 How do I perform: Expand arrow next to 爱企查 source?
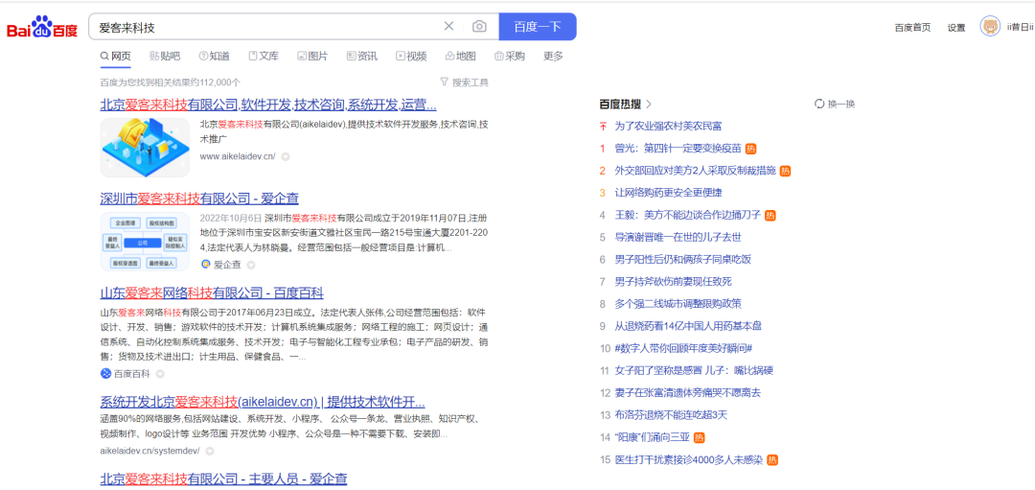[251, 265]
